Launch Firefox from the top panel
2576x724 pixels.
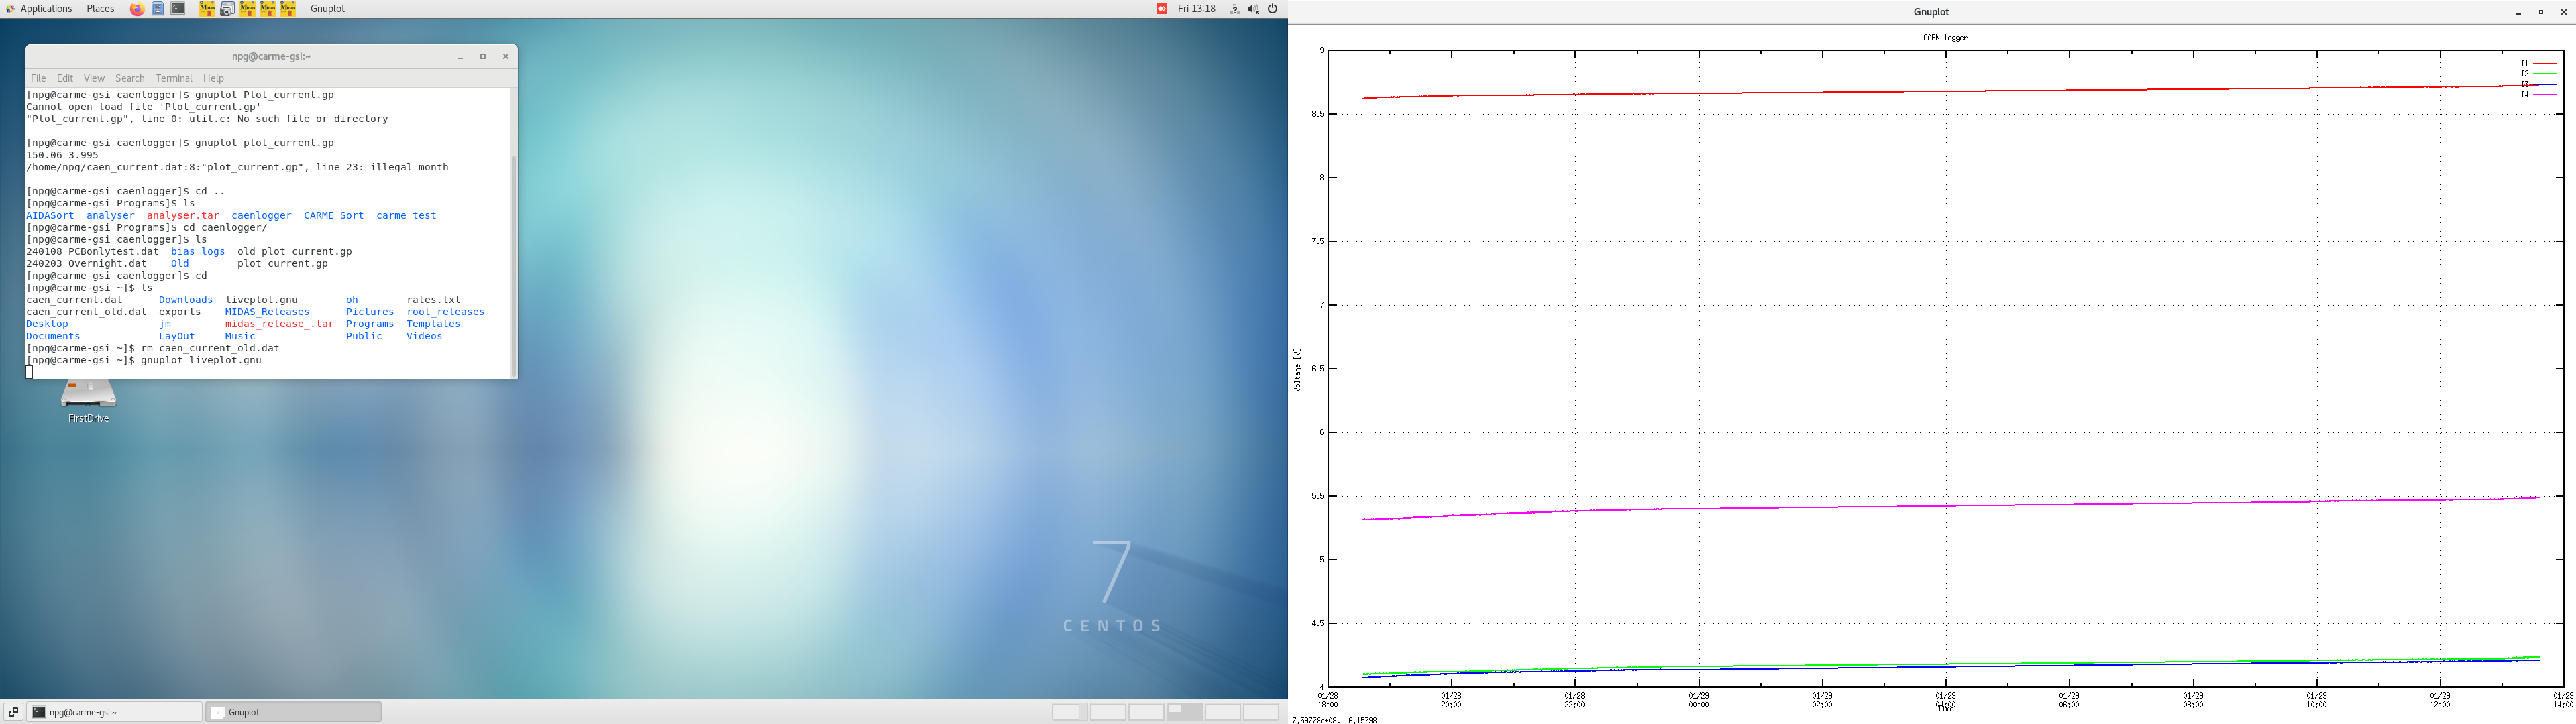click(137, 9)
